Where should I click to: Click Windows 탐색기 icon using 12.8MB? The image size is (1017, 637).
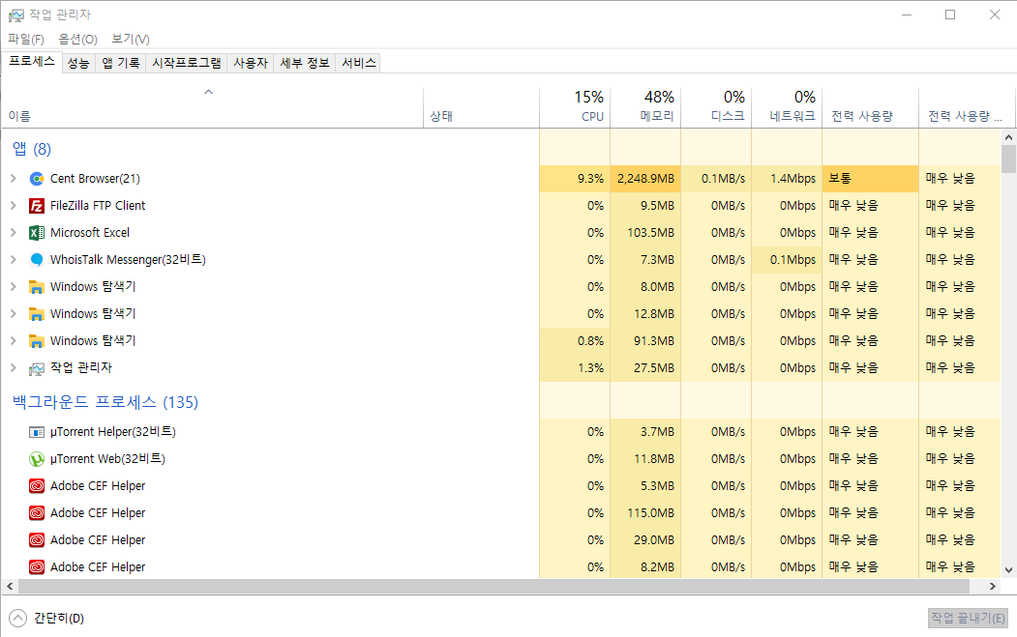click(x=37, y=313)
